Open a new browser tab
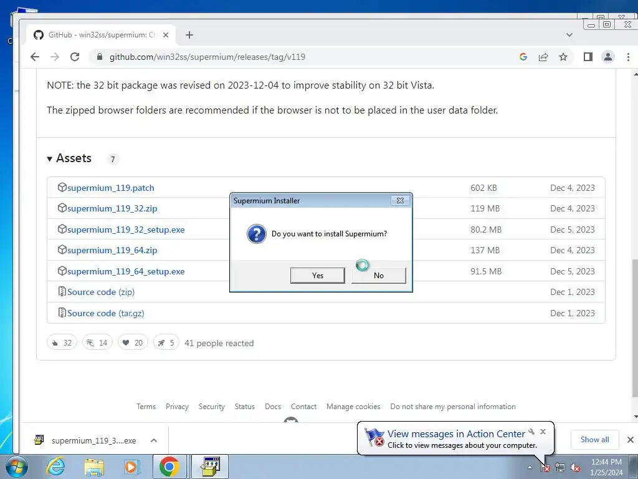The height and width of the screenshot is (479, 638). (x=189, y=35)
